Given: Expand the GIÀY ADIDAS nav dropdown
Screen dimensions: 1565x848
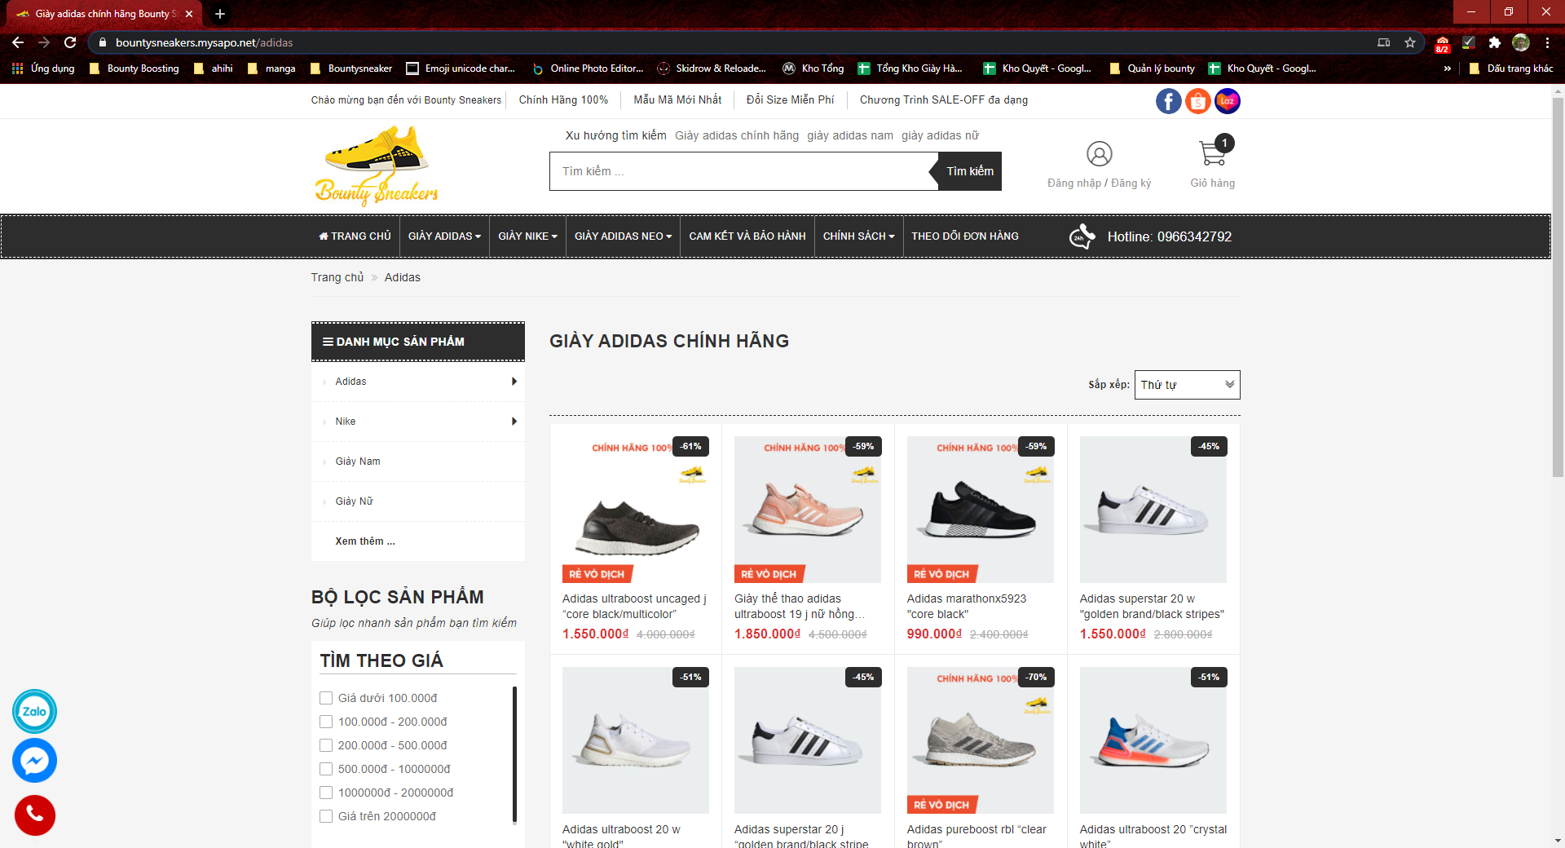Looking at the screenshot, I should [x=444, y=236].
